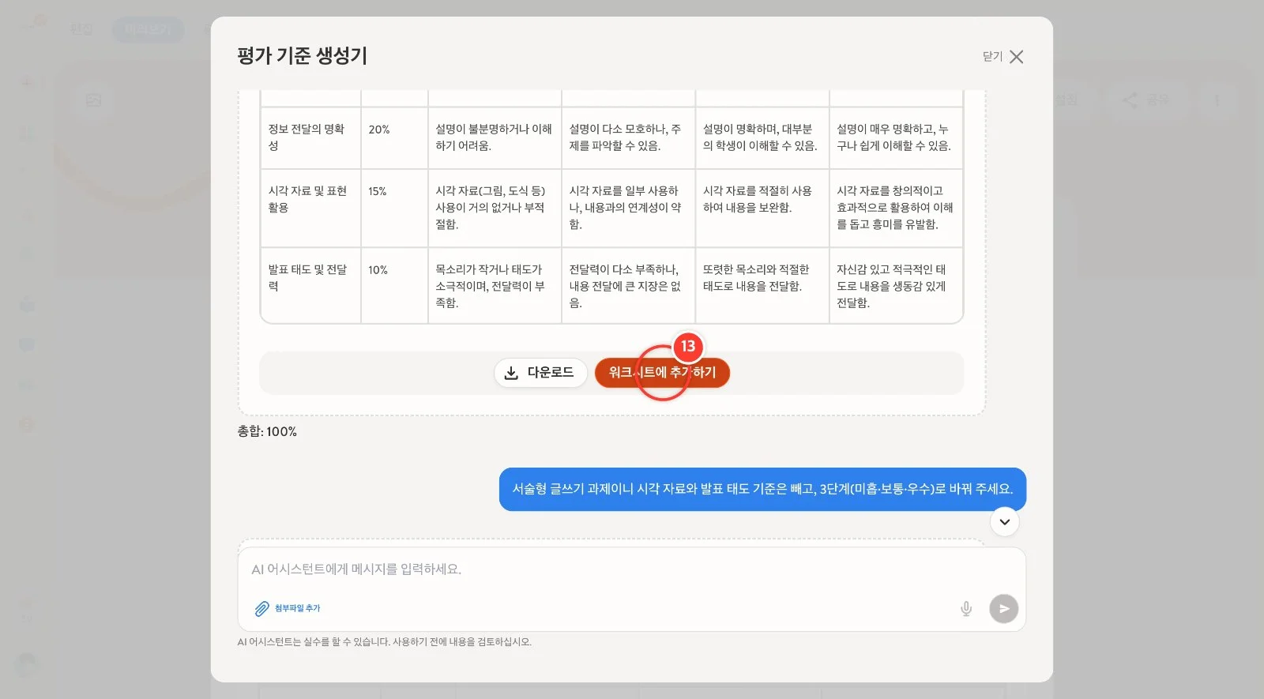The image size is (1264, 699).
Task: Click the 워크시트에 추가하기 button
Action: tap(662, 373)
